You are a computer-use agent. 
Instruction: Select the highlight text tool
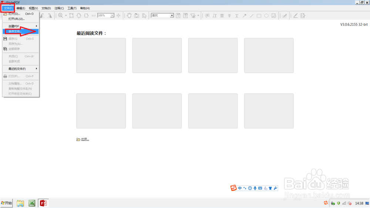point(222,16)
